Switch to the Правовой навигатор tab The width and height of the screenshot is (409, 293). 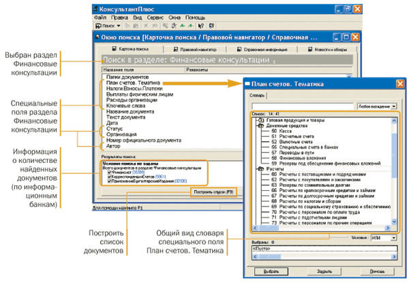(x=195, y=49)
